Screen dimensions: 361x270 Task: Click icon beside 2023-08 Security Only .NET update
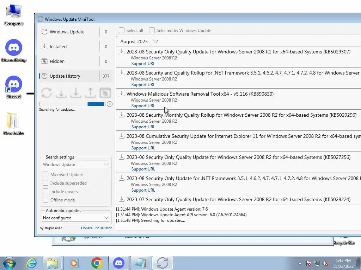point(122,178)
